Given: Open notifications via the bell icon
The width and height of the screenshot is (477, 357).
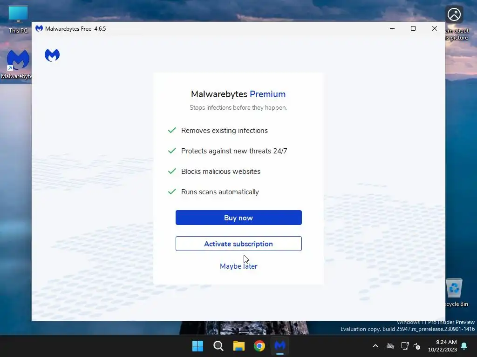Looking at the screenshot, I should coord(464,346).
